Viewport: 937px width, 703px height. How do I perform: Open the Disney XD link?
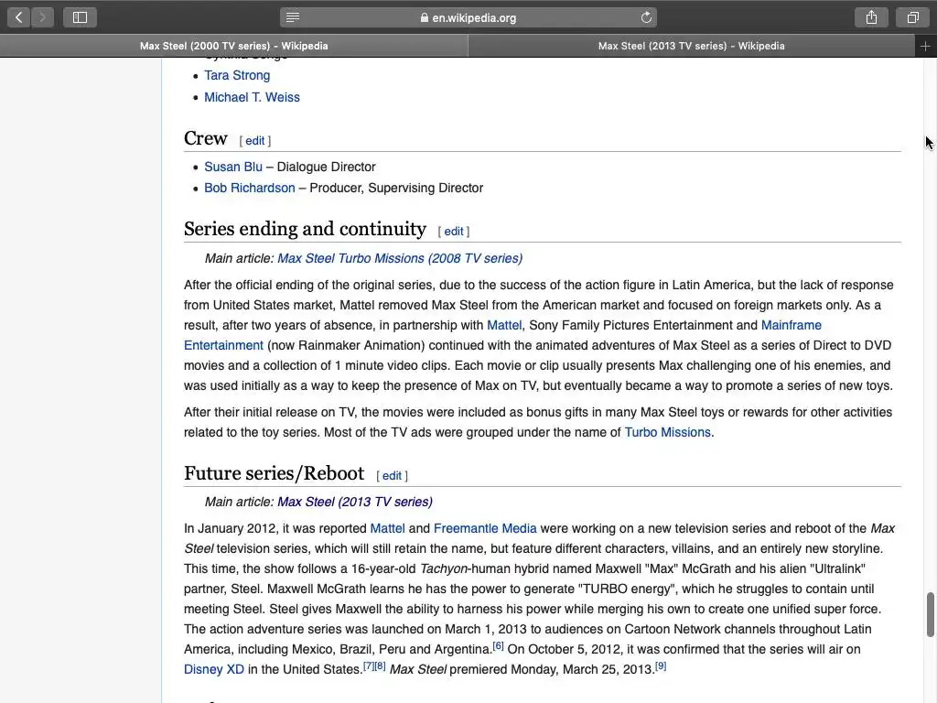(x=214, y=669)
